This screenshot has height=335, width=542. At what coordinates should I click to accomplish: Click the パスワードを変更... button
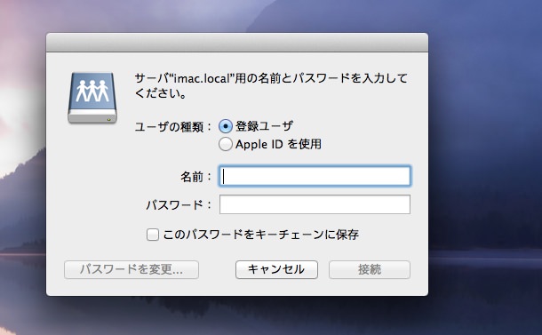click(132, 269)
